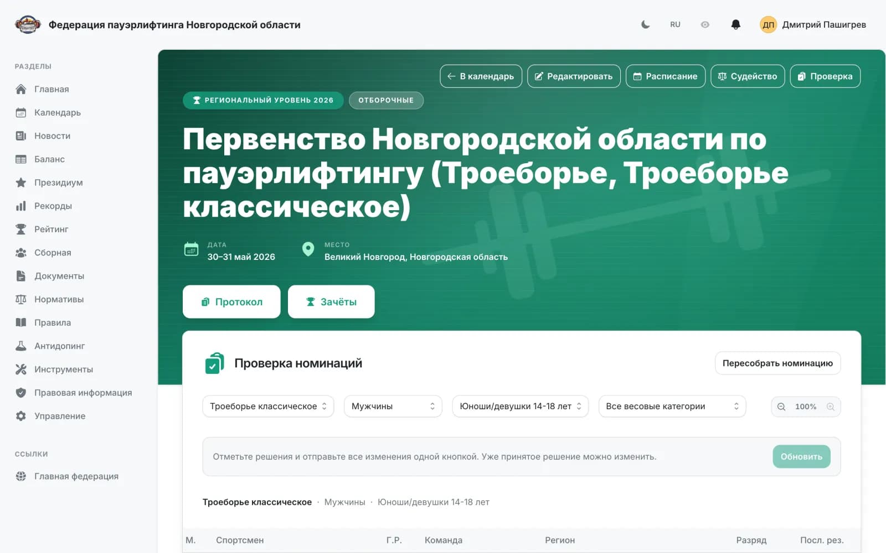Zoom in with the plus magnifier
The image size is (886, 553).
pyautogui.click(x=831, y=406)
